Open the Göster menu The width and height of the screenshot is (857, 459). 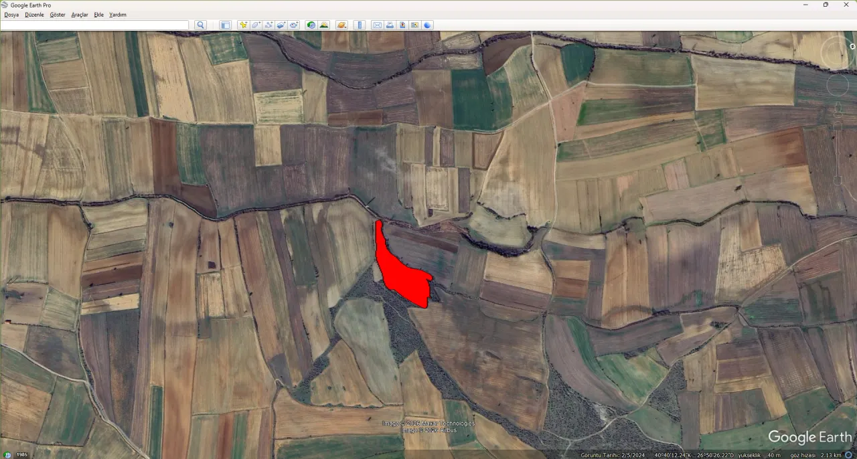click(x=58, y=15)
